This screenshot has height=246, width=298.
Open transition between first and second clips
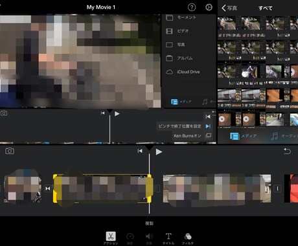(x=48, y=188)
